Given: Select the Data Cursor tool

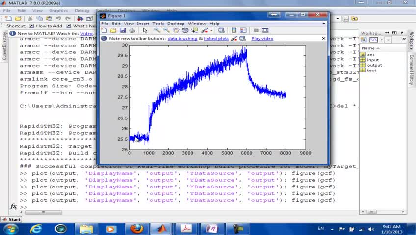Looking at the screenshot, I should (194, 30).
